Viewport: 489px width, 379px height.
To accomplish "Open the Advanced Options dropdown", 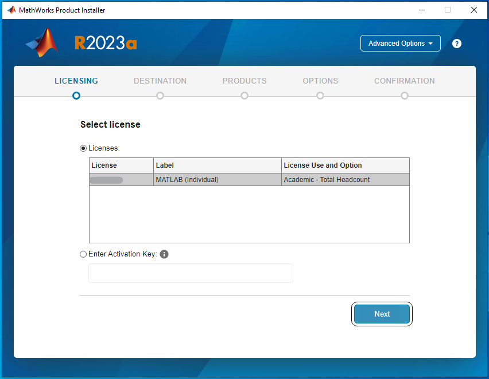I will pos(400,43).
